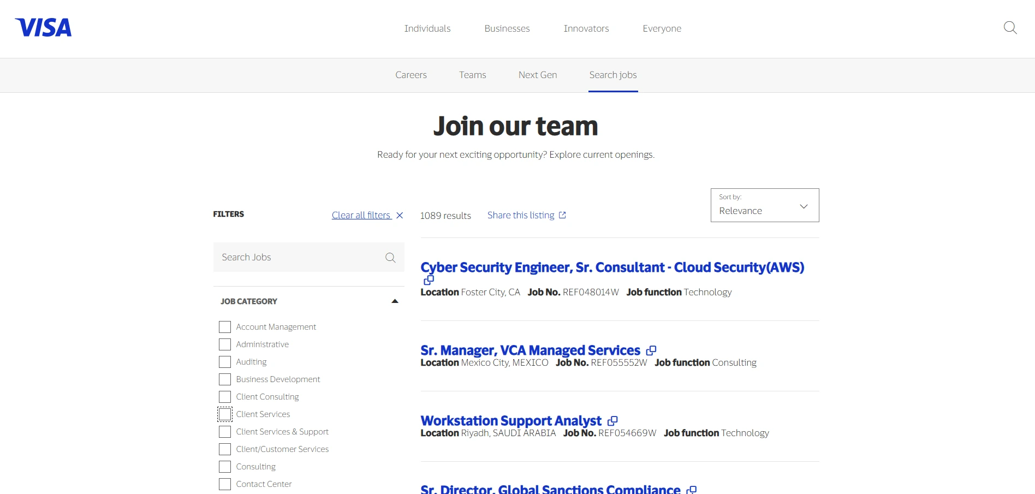Screen dimensions: 1035x494
Task: Click new-window icon beside Sr. Director, Global Sanctions Compliance
Action: click(x=692, y=490)
